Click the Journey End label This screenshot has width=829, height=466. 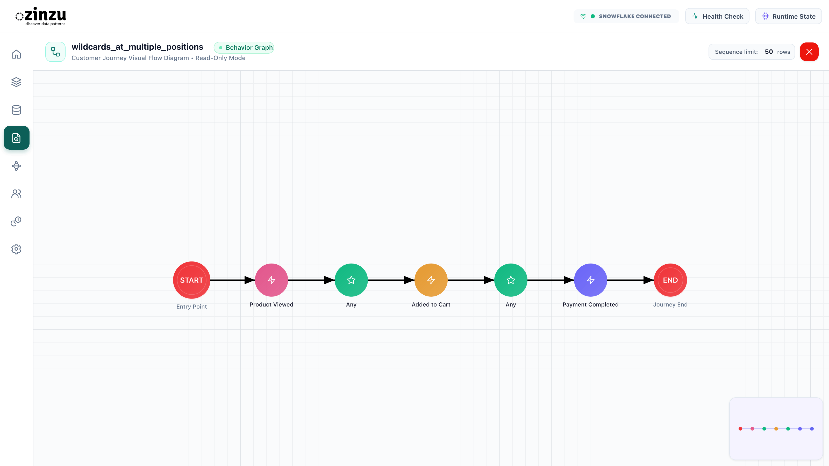point(670,304)
